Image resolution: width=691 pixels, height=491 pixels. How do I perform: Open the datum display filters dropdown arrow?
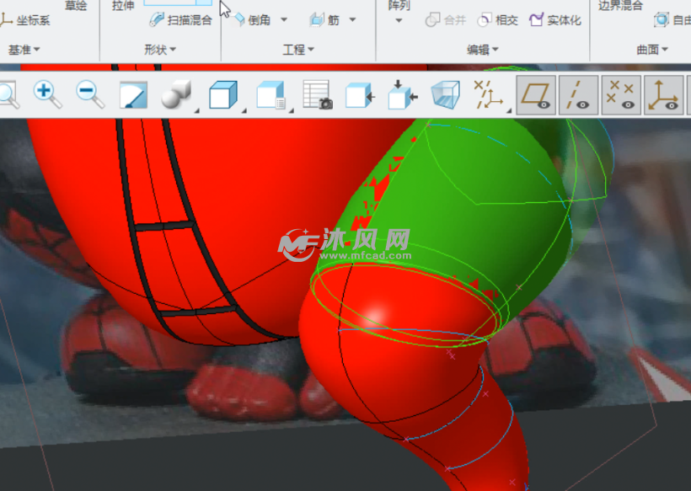509,111
